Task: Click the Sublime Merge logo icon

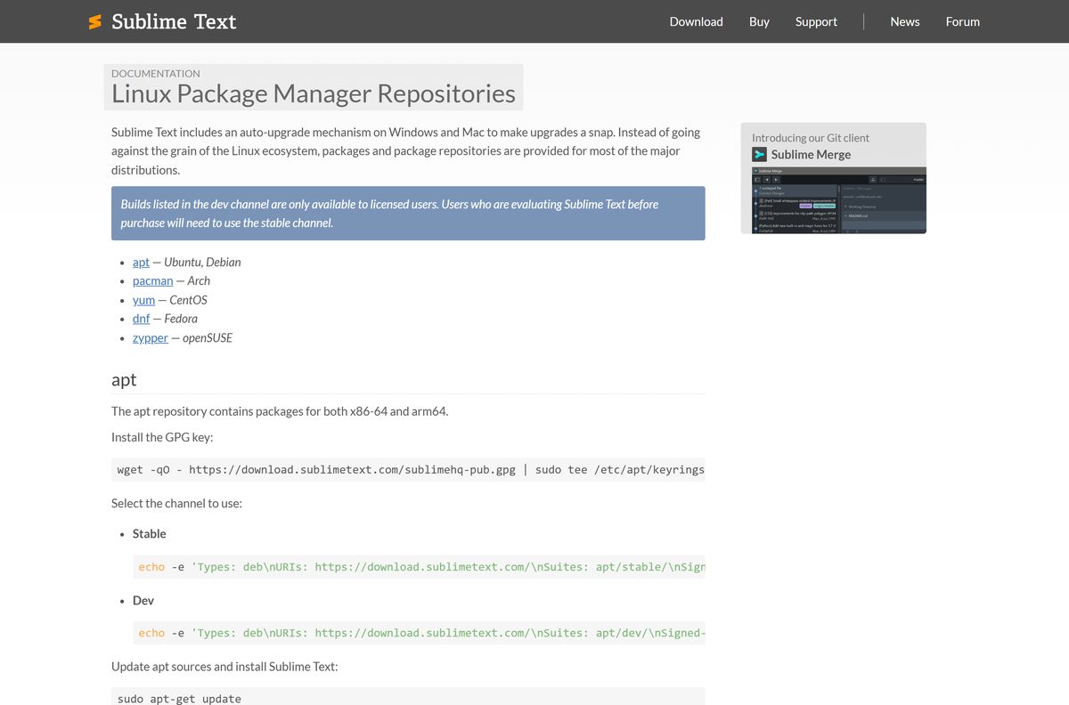Action: point(759,154)
